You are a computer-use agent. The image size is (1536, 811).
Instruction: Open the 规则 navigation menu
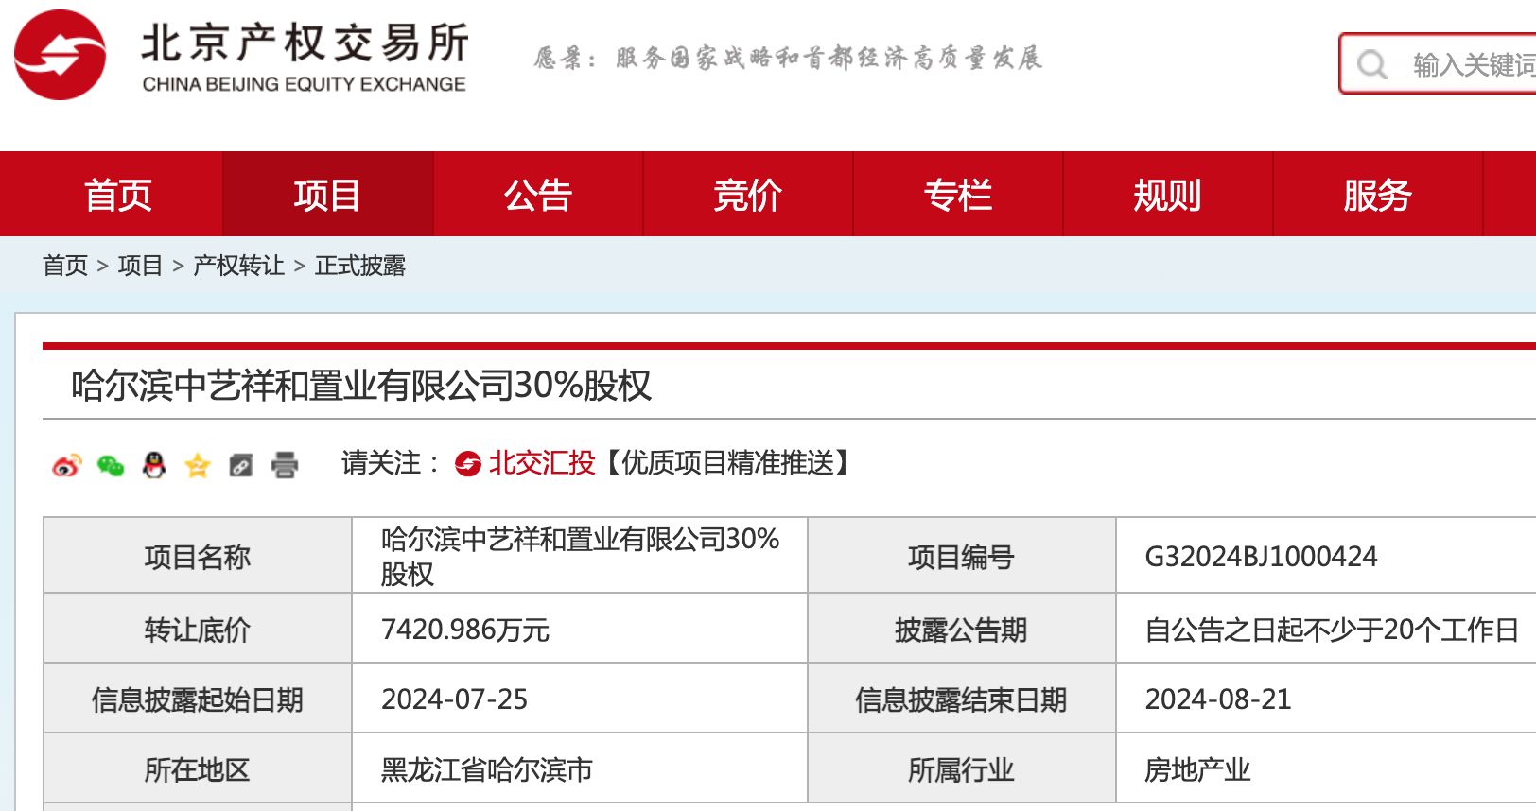[x=1168, y=195]
